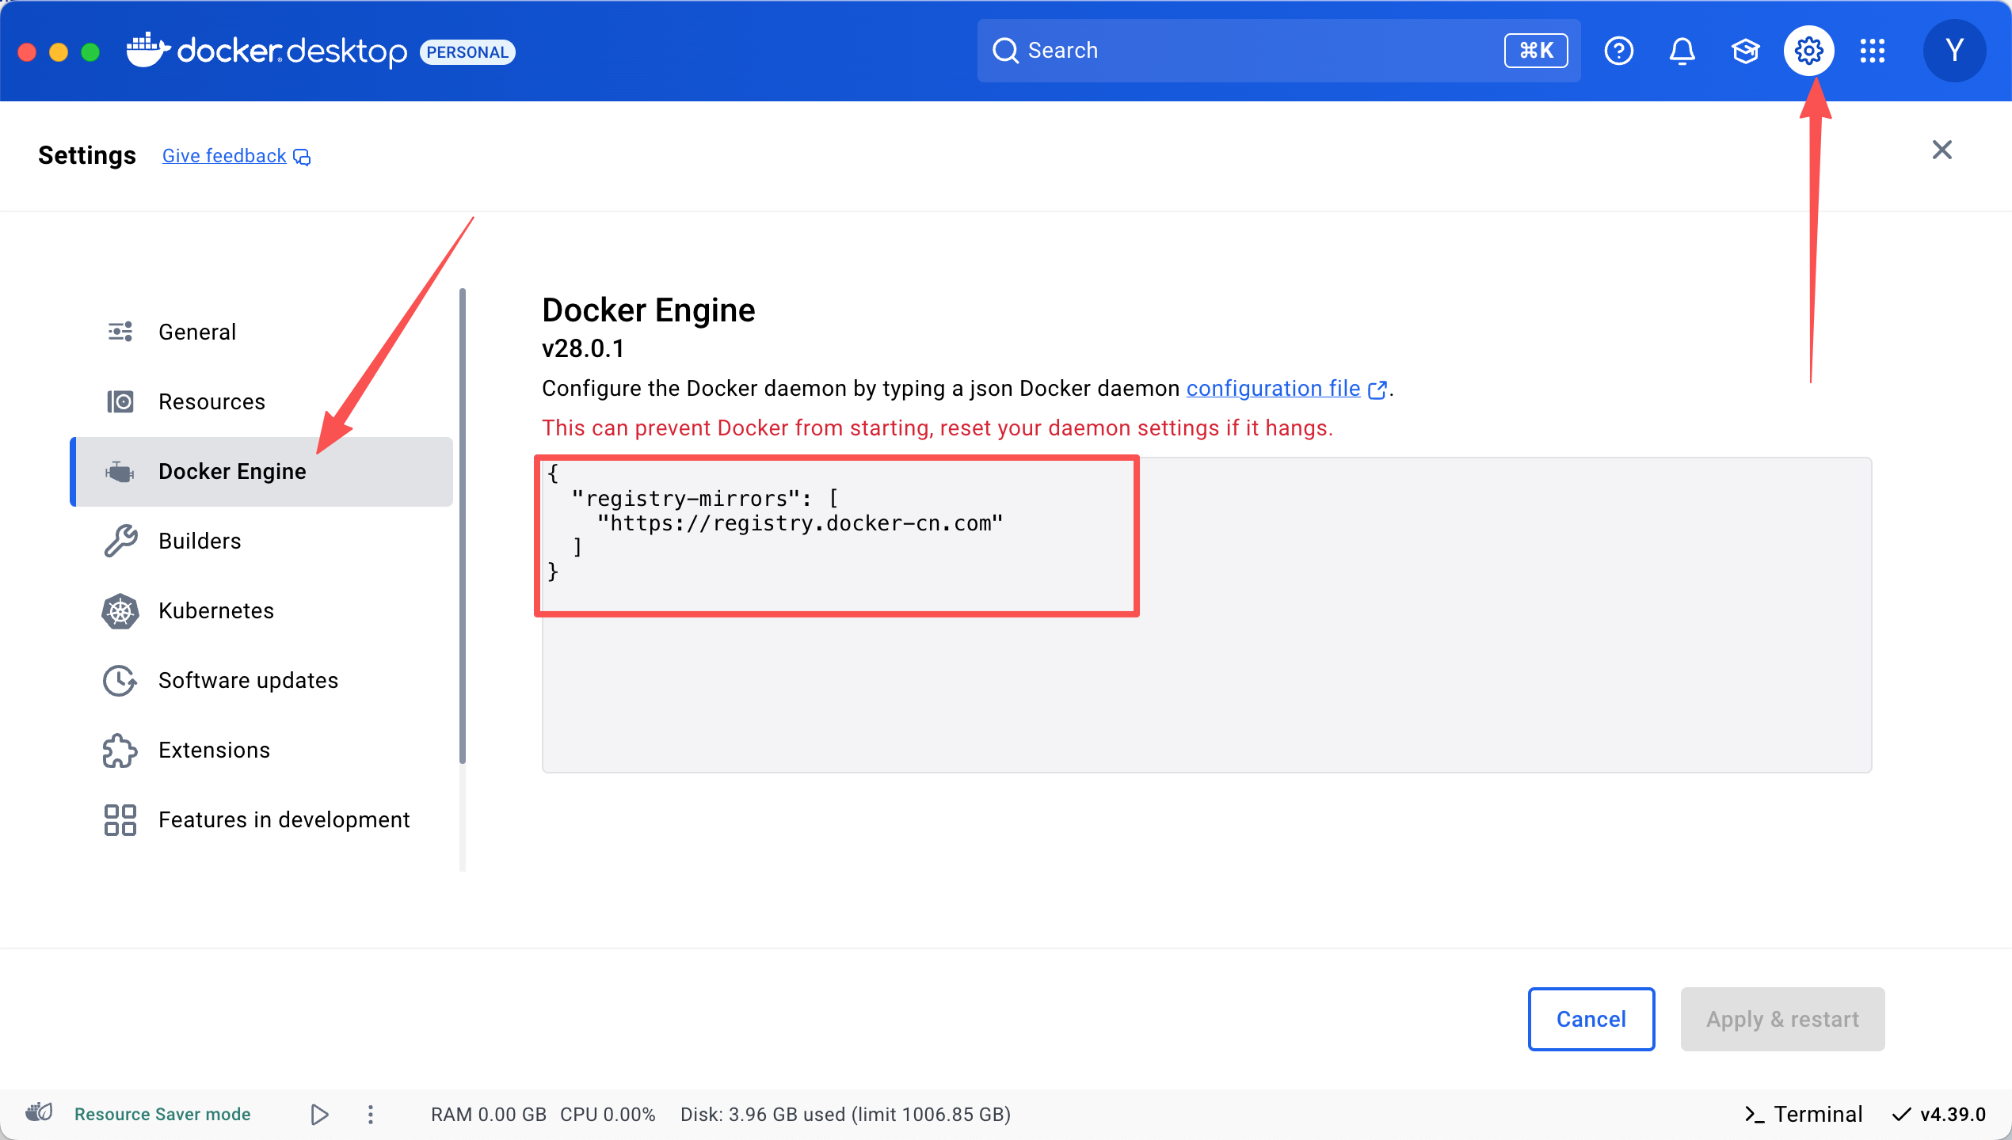Open the three-dot menu in status bar
The image size is (2012, 1140).
click(370, 1114)
